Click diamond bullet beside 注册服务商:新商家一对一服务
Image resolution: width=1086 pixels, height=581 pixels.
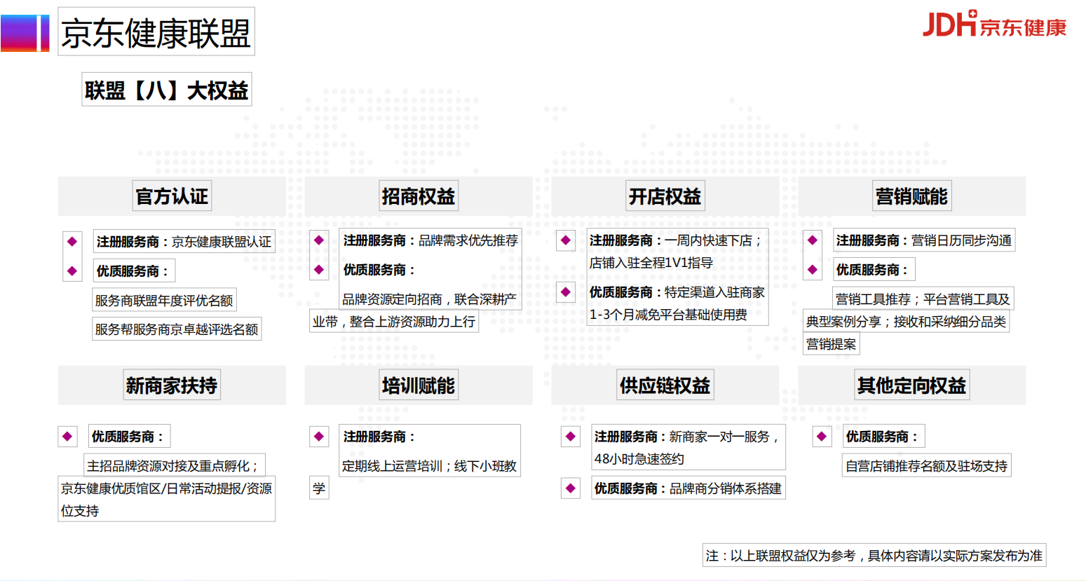pos(571,437)
